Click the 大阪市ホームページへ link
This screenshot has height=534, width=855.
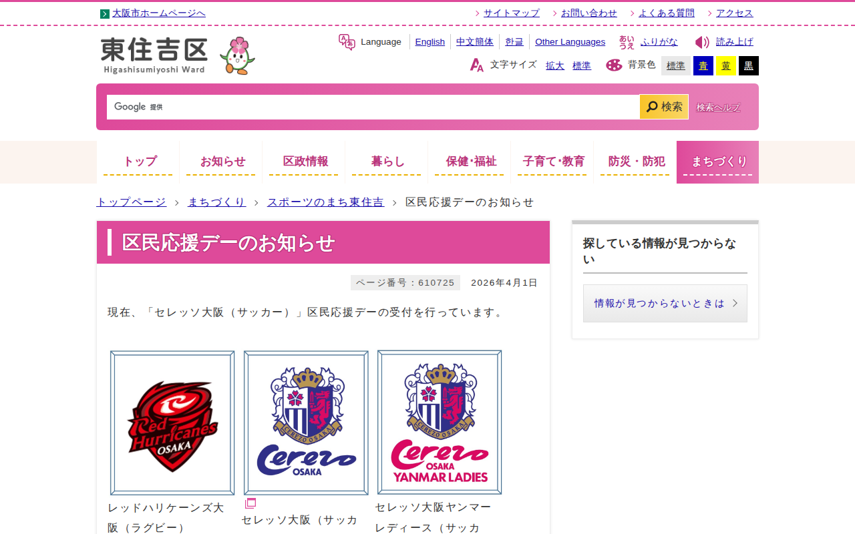point(159,13)
